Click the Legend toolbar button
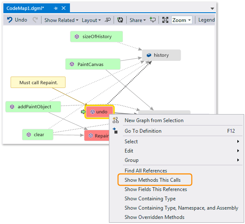The height and width of the screenshot is (224, 245). point(206,20)
